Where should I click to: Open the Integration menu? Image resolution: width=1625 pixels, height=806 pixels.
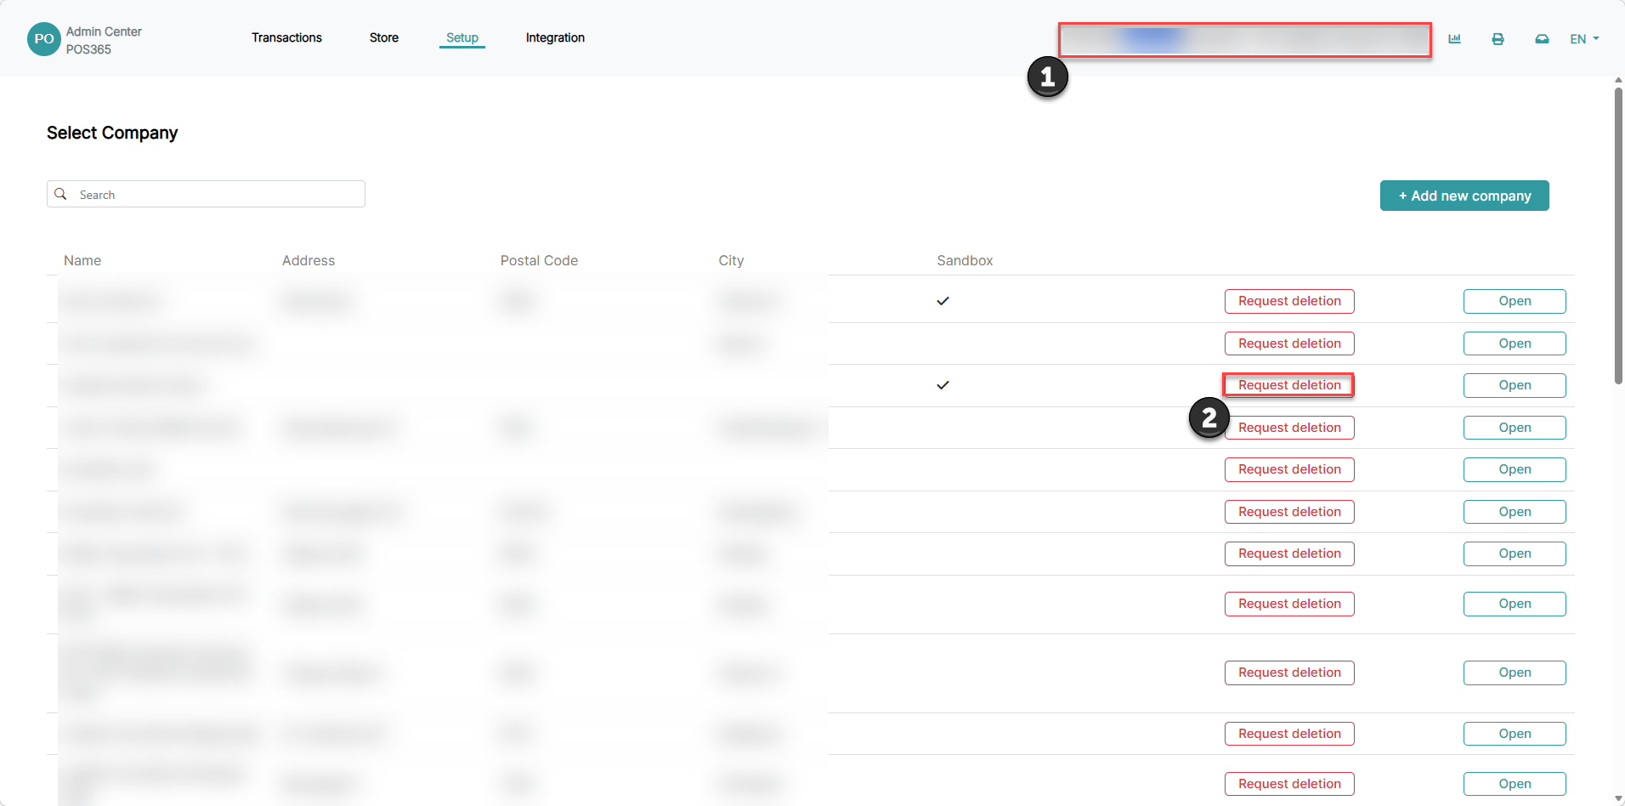[555, 37]
